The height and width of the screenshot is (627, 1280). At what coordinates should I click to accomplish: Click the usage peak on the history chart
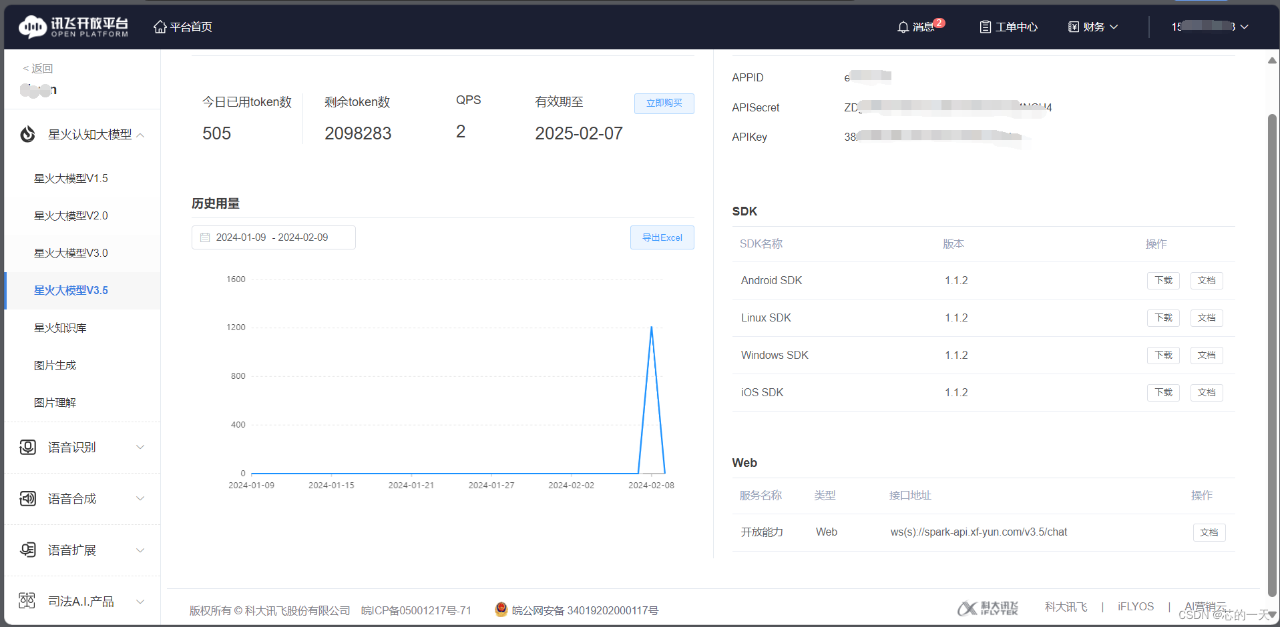click(x=652, y=328)
